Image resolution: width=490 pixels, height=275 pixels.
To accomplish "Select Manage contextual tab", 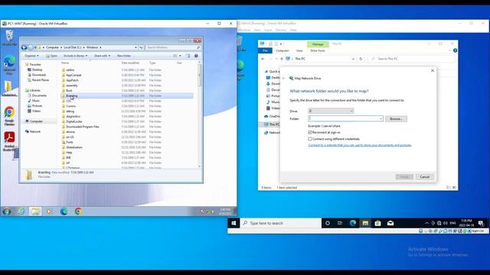I will pyautogui.click(x=318, y=44).
